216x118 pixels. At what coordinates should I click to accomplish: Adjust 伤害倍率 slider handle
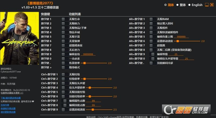point(85,63)
